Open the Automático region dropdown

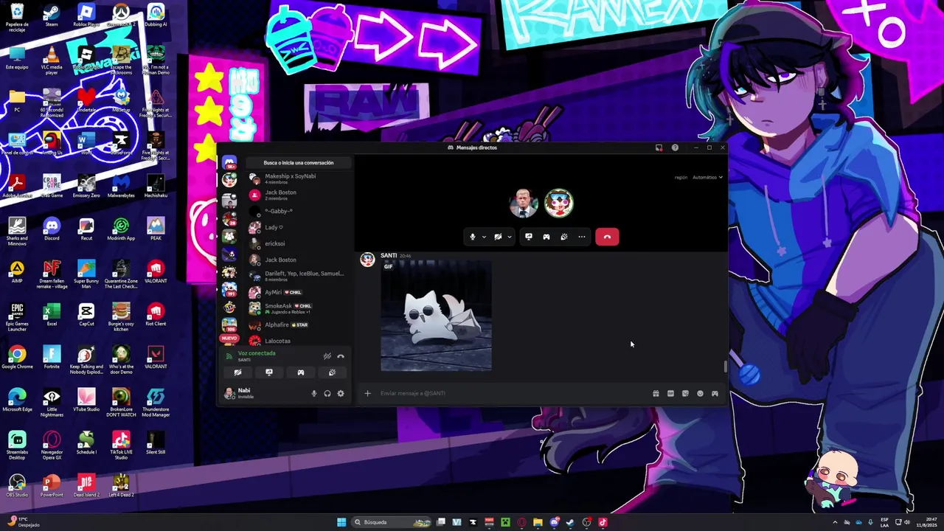click(x=707, y=177)
